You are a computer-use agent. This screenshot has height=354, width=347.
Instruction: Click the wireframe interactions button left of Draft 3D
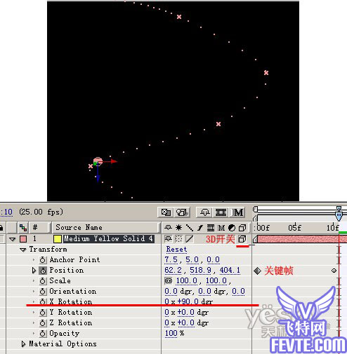[166, 212]
